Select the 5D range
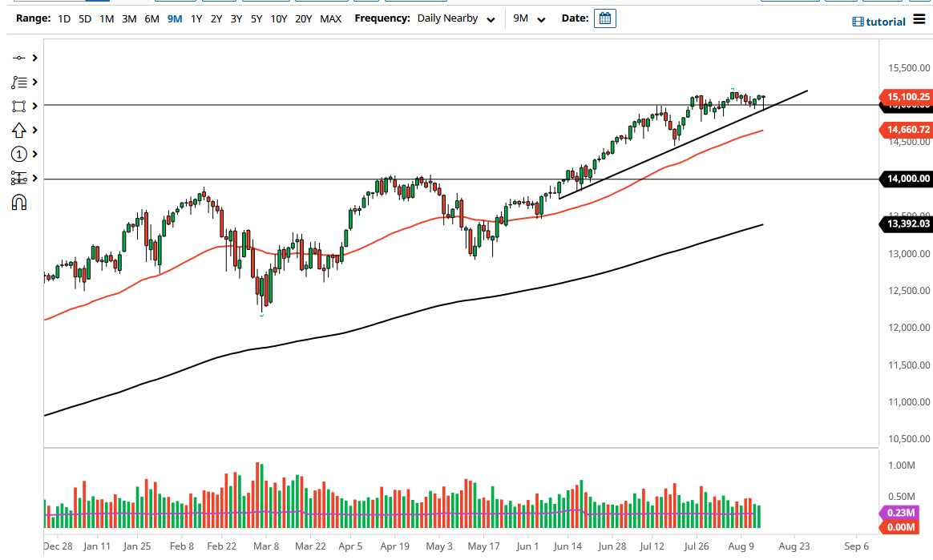 pos(84,18)
